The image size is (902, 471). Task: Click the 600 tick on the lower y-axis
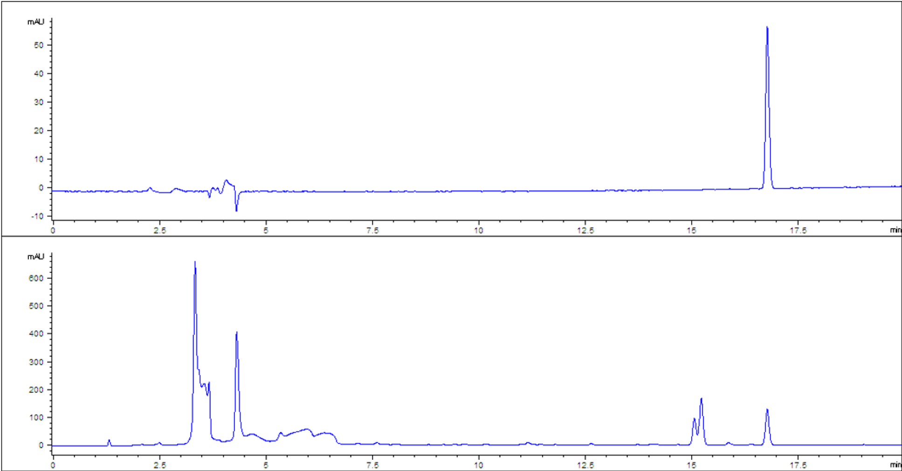pos(36,278)
